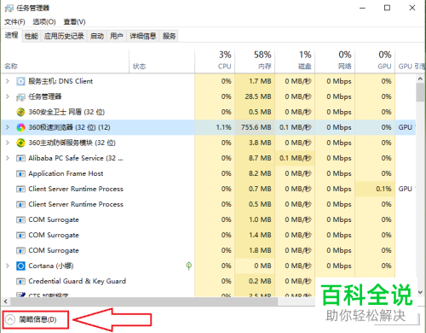The image size is (426, 333).
Task: Click the 755.6 MB memory cell
Action: click(256, 127)
